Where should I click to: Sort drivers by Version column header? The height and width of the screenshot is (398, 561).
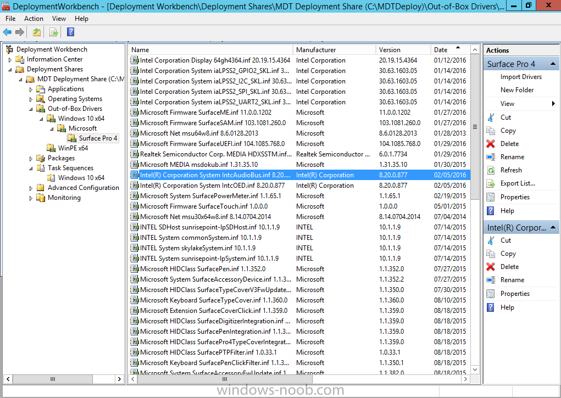(403, 50)
